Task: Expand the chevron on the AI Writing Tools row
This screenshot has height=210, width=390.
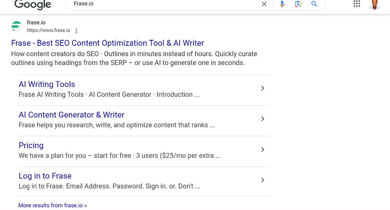Action: [263, 88]
